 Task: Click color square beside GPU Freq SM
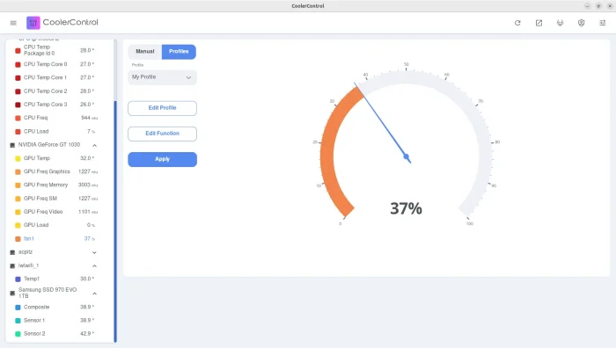pyautogui.click(x=18, y=199)
